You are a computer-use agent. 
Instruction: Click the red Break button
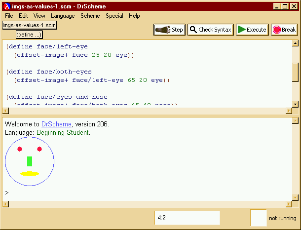tap(284, 30)
